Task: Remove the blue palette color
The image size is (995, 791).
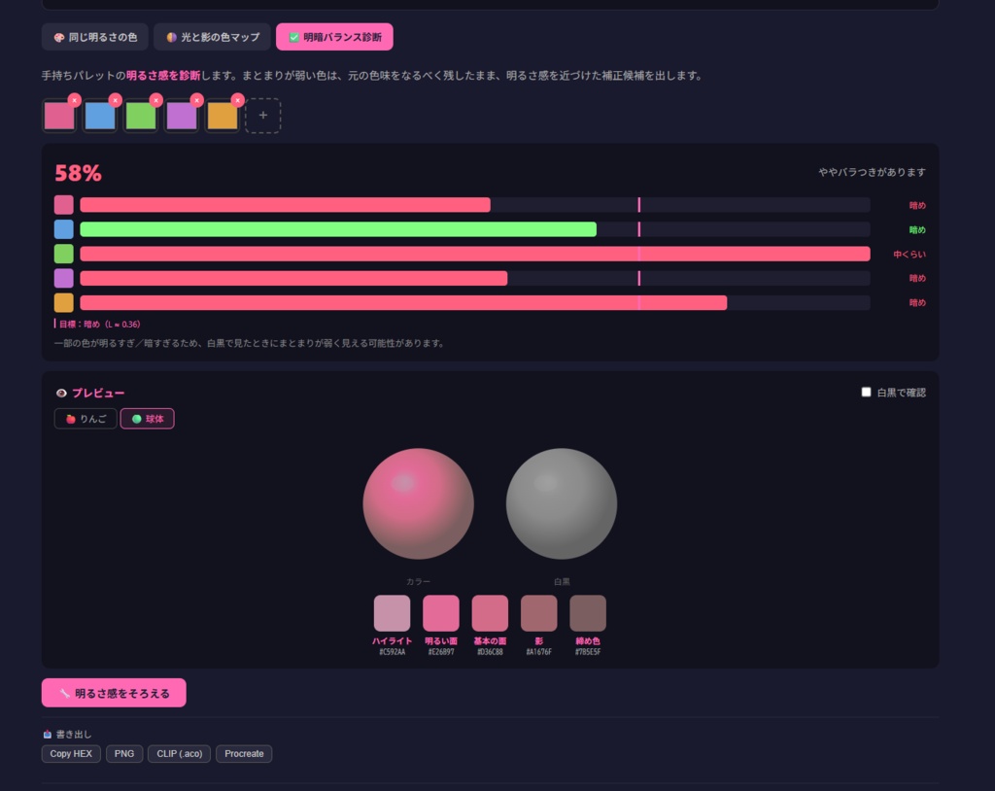Action: pyautogui.click(x=115, y=100)
